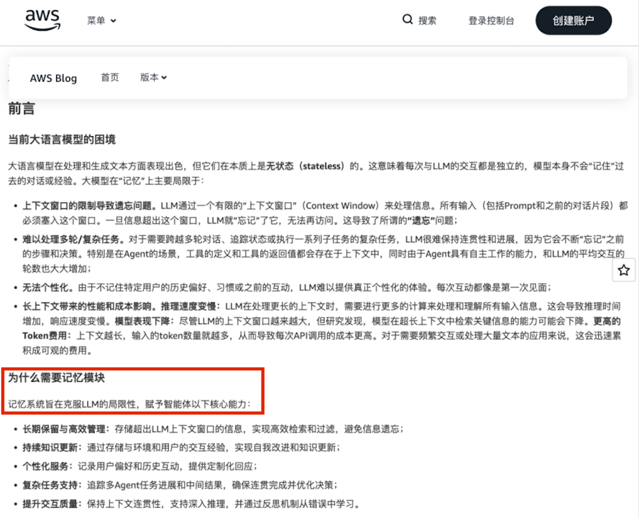This screenshot has height=518, width=639.
Task: Click the 登录控制台 link
Action: [x=491, y=20]
